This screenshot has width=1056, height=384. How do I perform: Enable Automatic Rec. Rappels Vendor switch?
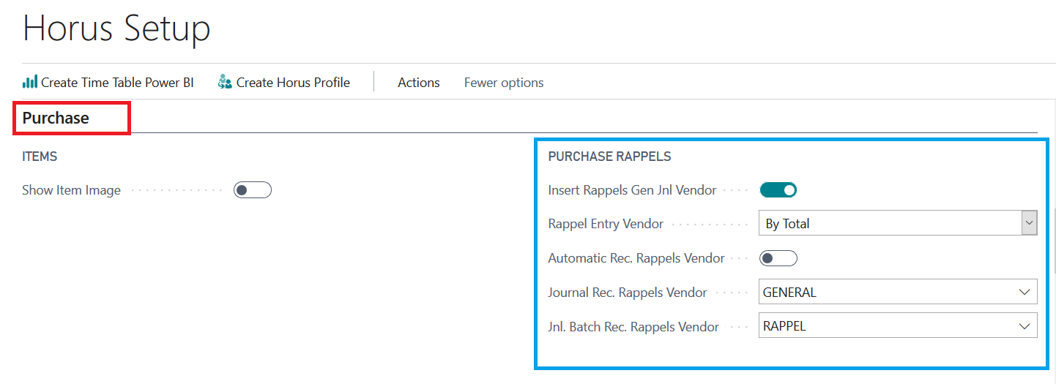(x=778, y=258)
